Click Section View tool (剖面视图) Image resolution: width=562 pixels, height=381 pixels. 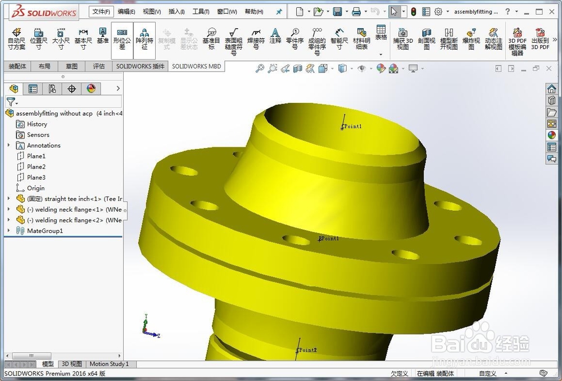(427, 39)
